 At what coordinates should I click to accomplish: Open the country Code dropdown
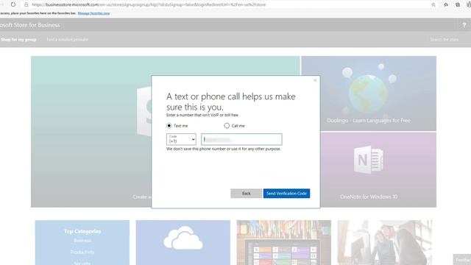click(181, 139)
